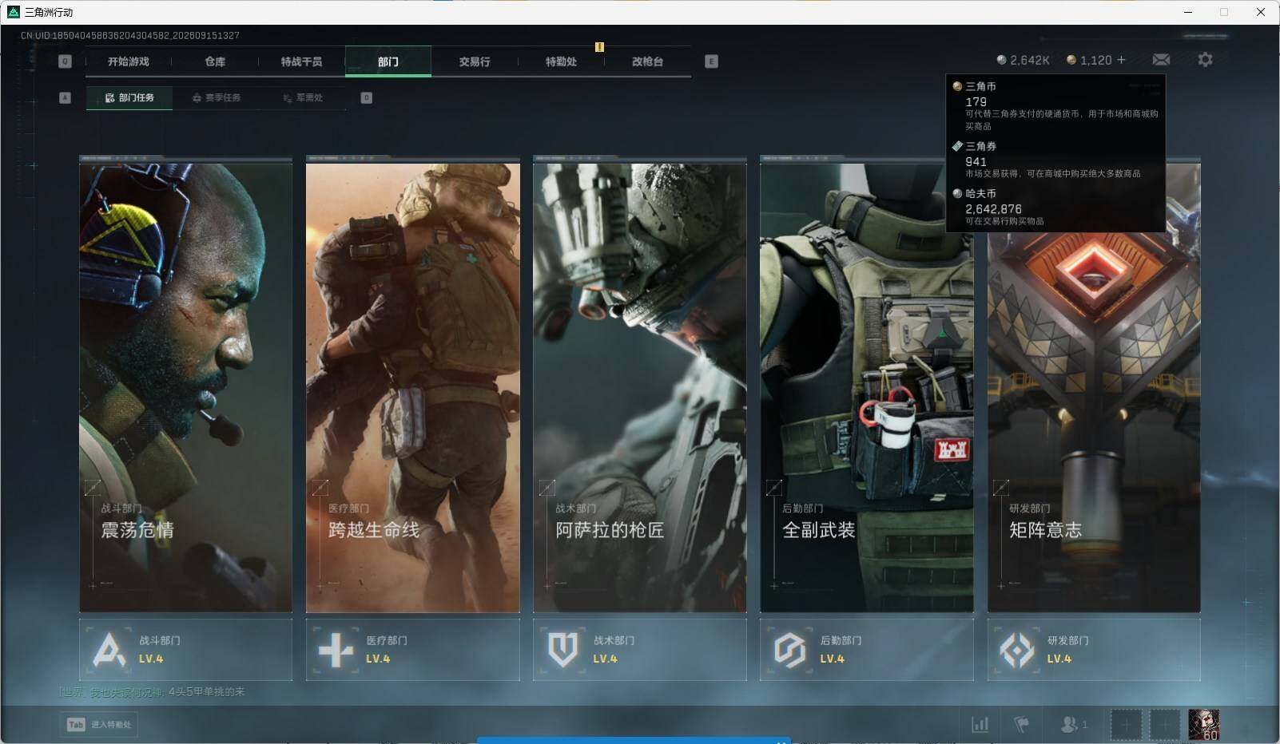This screenshot has height=744, width=1280.
Task: Switch to the 开始游戏 tab
Action: coord(129,61)
